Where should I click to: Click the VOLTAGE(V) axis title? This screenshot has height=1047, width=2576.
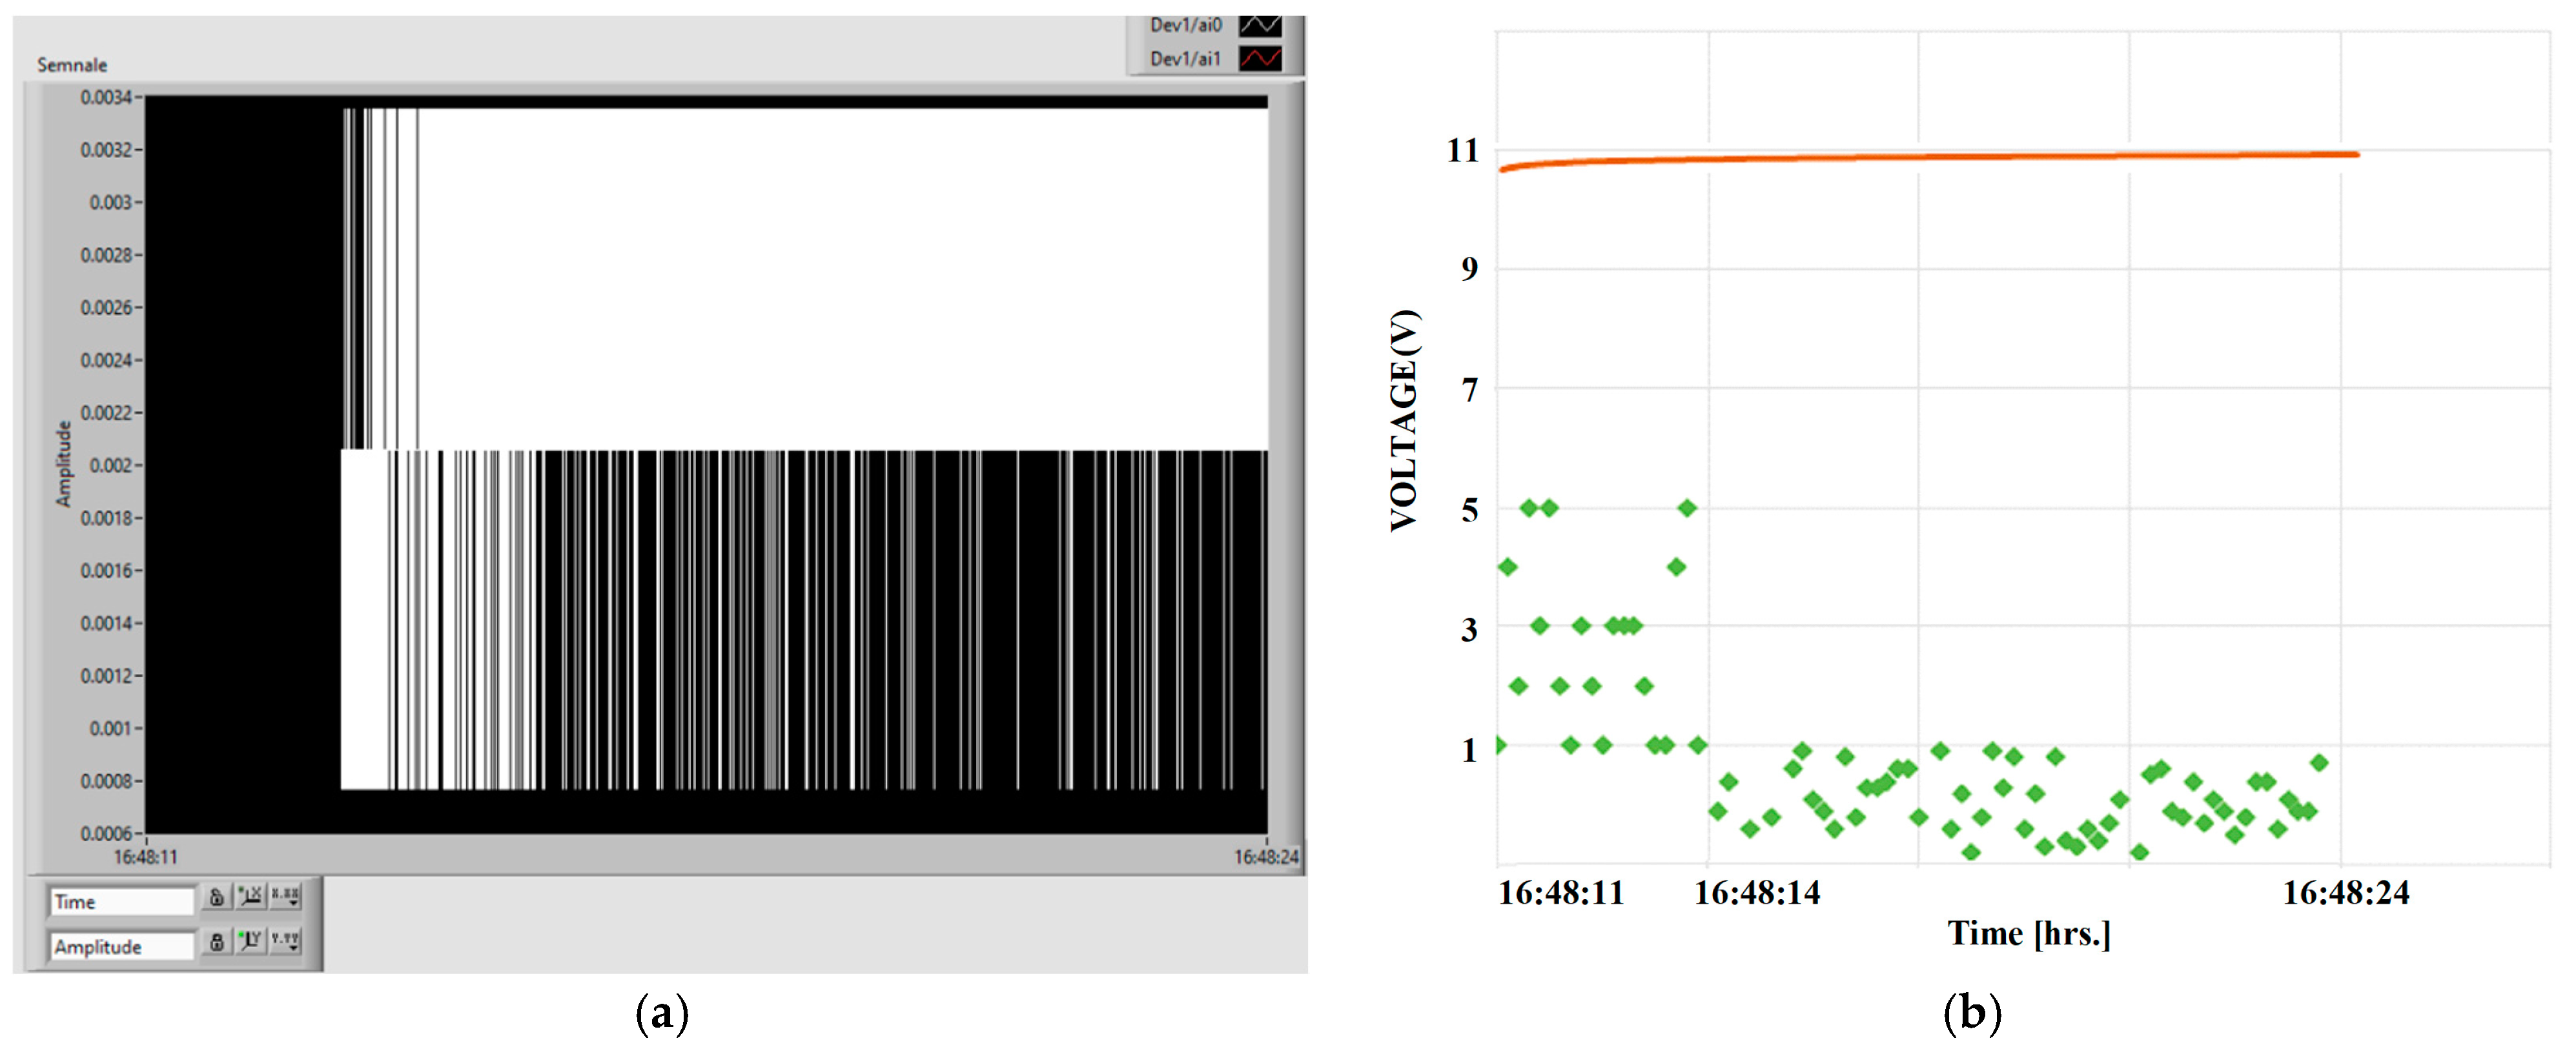pyautogui.click(x=1404, y=420)
